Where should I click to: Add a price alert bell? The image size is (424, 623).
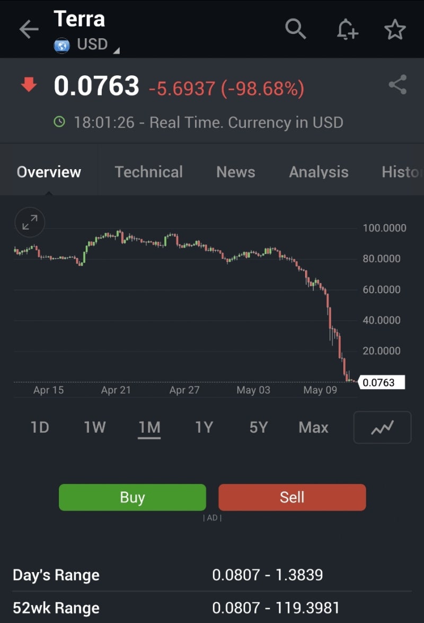(x=347, y=29)
